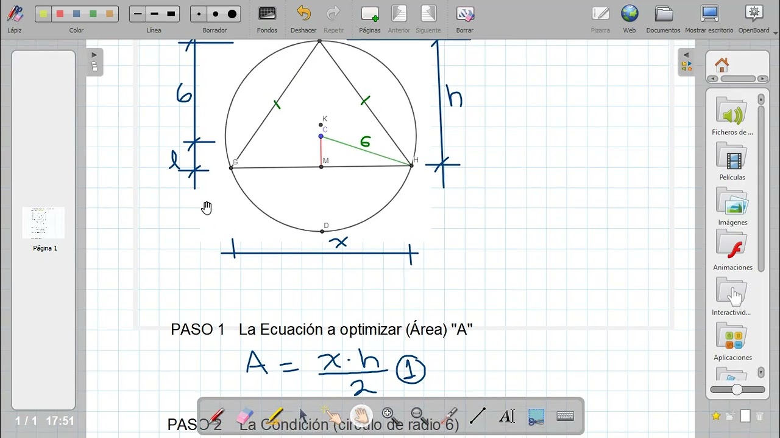Select the eraser tool in bottom palette
780x438 pixels.
[244, 416]
